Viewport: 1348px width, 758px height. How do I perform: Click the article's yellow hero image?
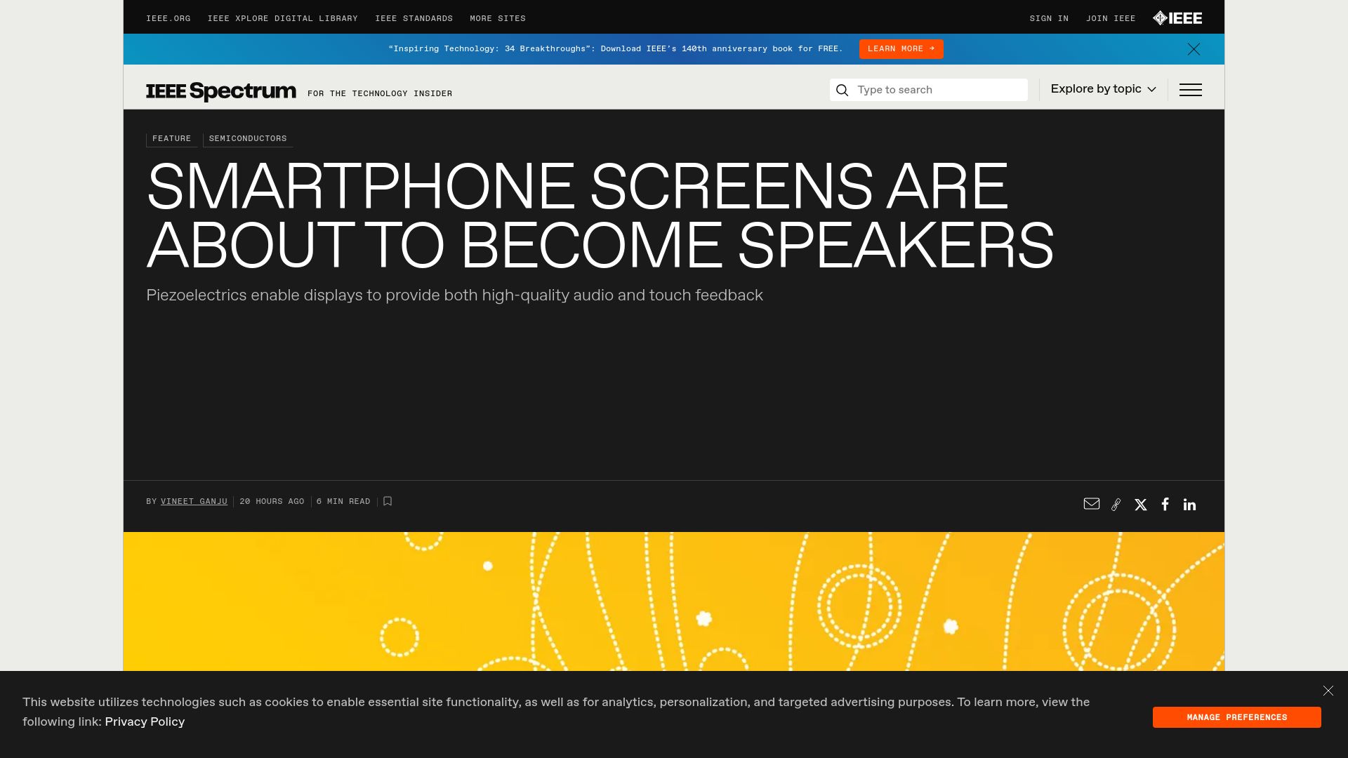click(x=674, y=601)
